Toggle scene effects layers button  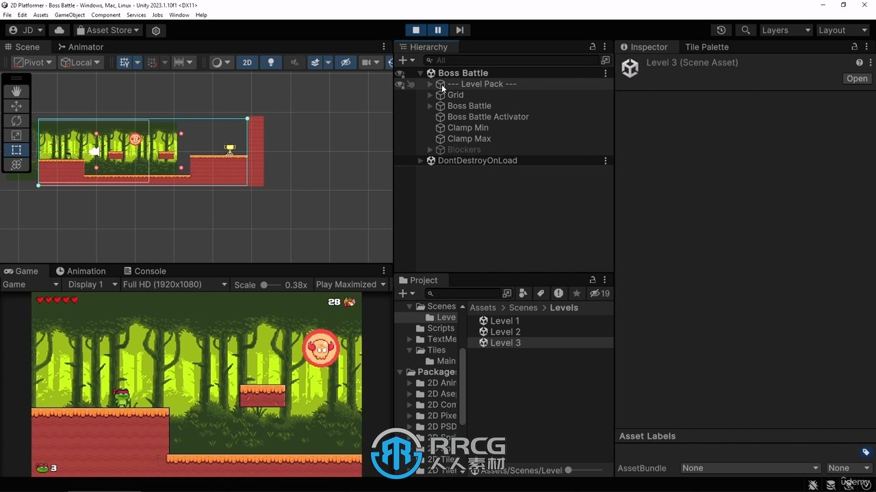point(315,62)
